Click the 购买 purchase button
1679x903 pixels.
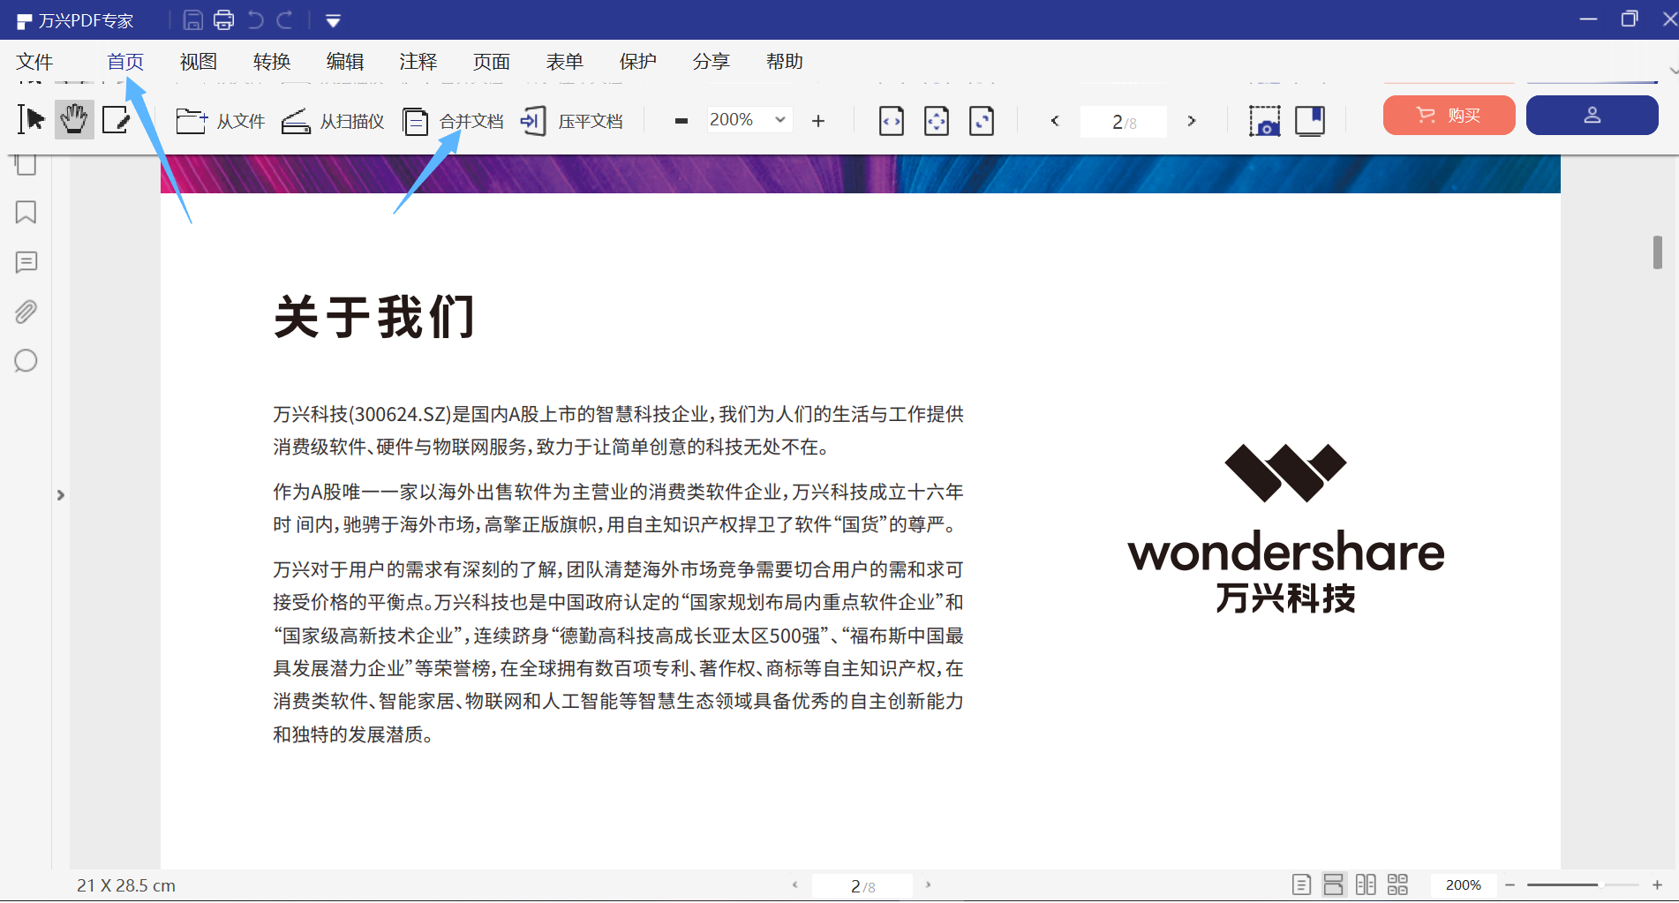point(1449,116)
